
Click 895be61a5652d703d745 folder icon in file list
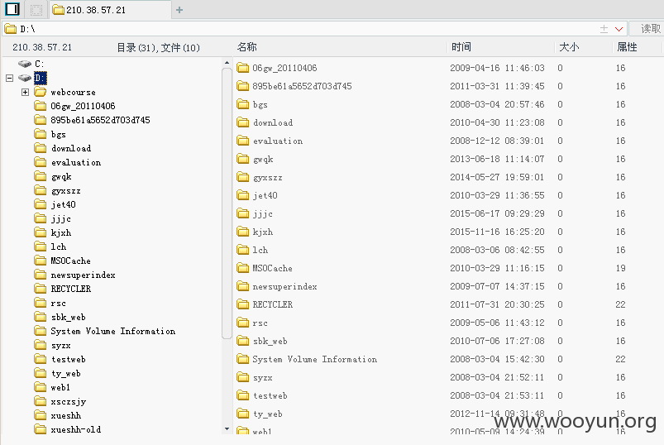[x=242, y=86]
